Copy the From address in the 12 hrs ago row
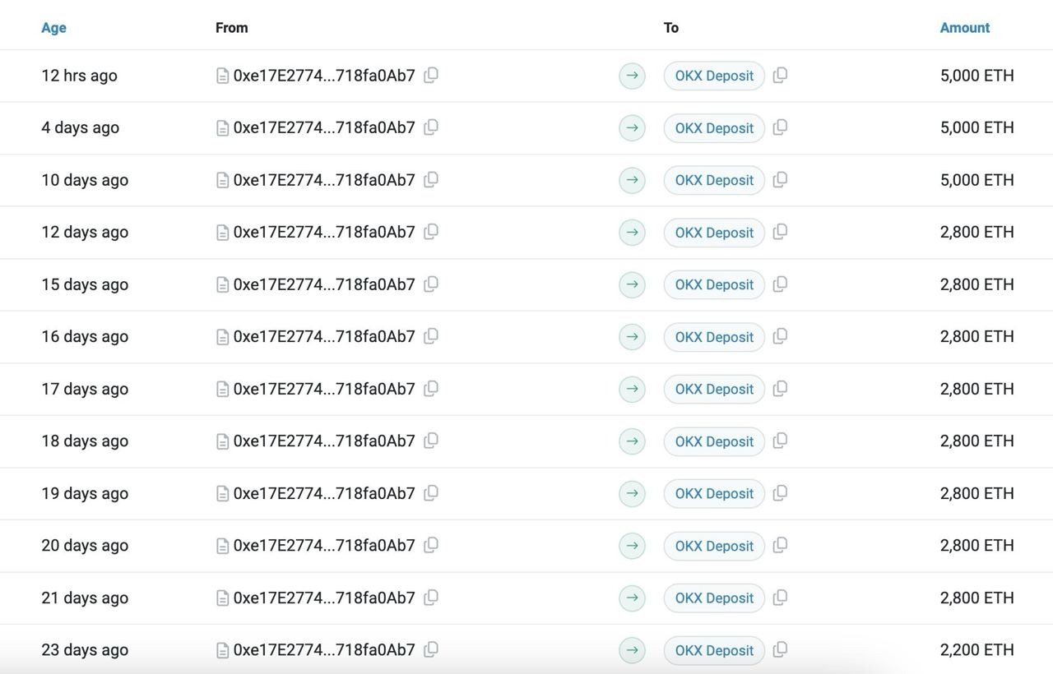The width and height of the screenshot is (1053, 674). (430, 76)
